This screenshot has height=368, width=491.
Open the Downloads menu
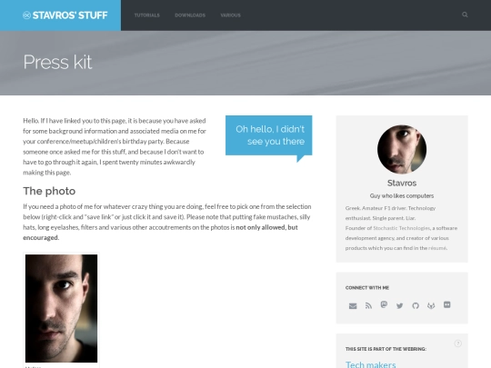pyautogui.click(x=190, y=15)
